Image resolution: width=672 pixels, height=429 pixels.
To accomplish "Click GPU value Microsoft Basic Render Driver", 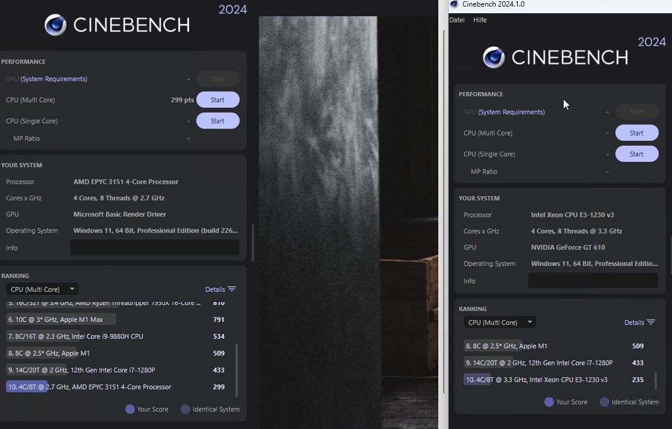I will point(120,214).
